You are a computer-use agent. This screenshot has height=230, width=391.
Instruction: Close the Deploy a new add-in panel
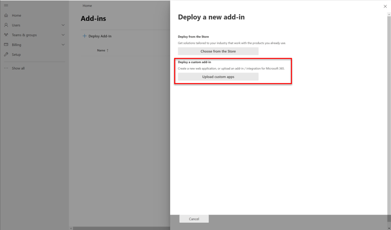click(385, 6)
